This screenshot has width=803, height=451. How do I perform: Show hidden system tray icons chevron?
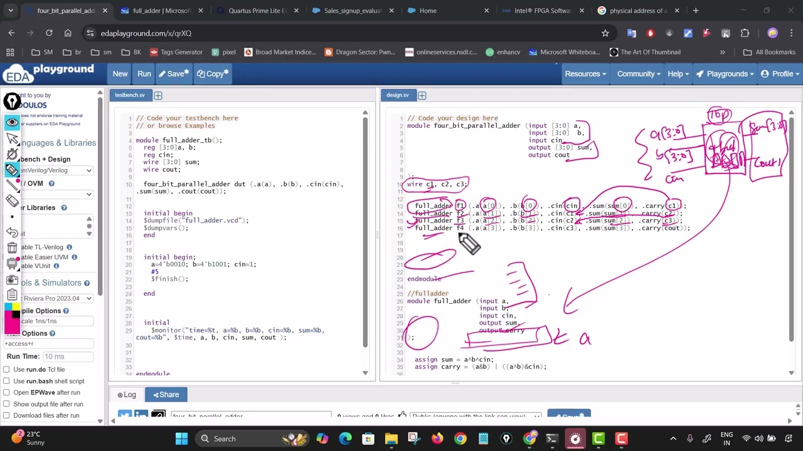click(x=673, y=438)
